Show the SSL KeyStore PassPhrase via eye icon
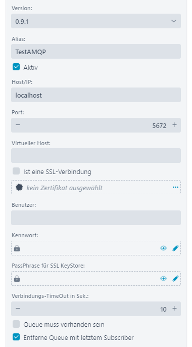The height and width of the screenshot is (347, 192). [163, 279]
